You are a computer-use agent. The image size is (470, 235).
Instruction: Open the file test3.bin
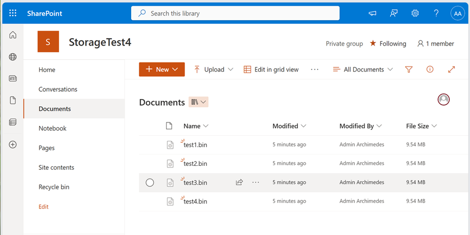195,183
